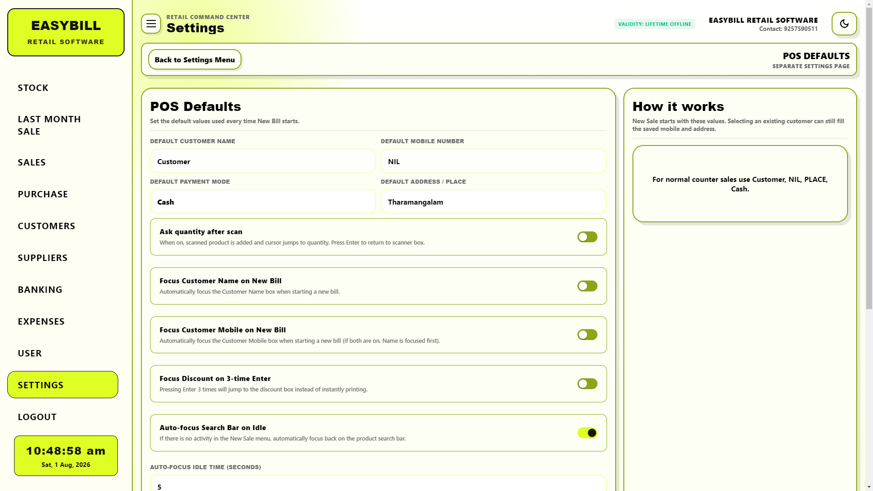
Task: Open Default Payment Mode dropdown
Action: click(263, 201)
